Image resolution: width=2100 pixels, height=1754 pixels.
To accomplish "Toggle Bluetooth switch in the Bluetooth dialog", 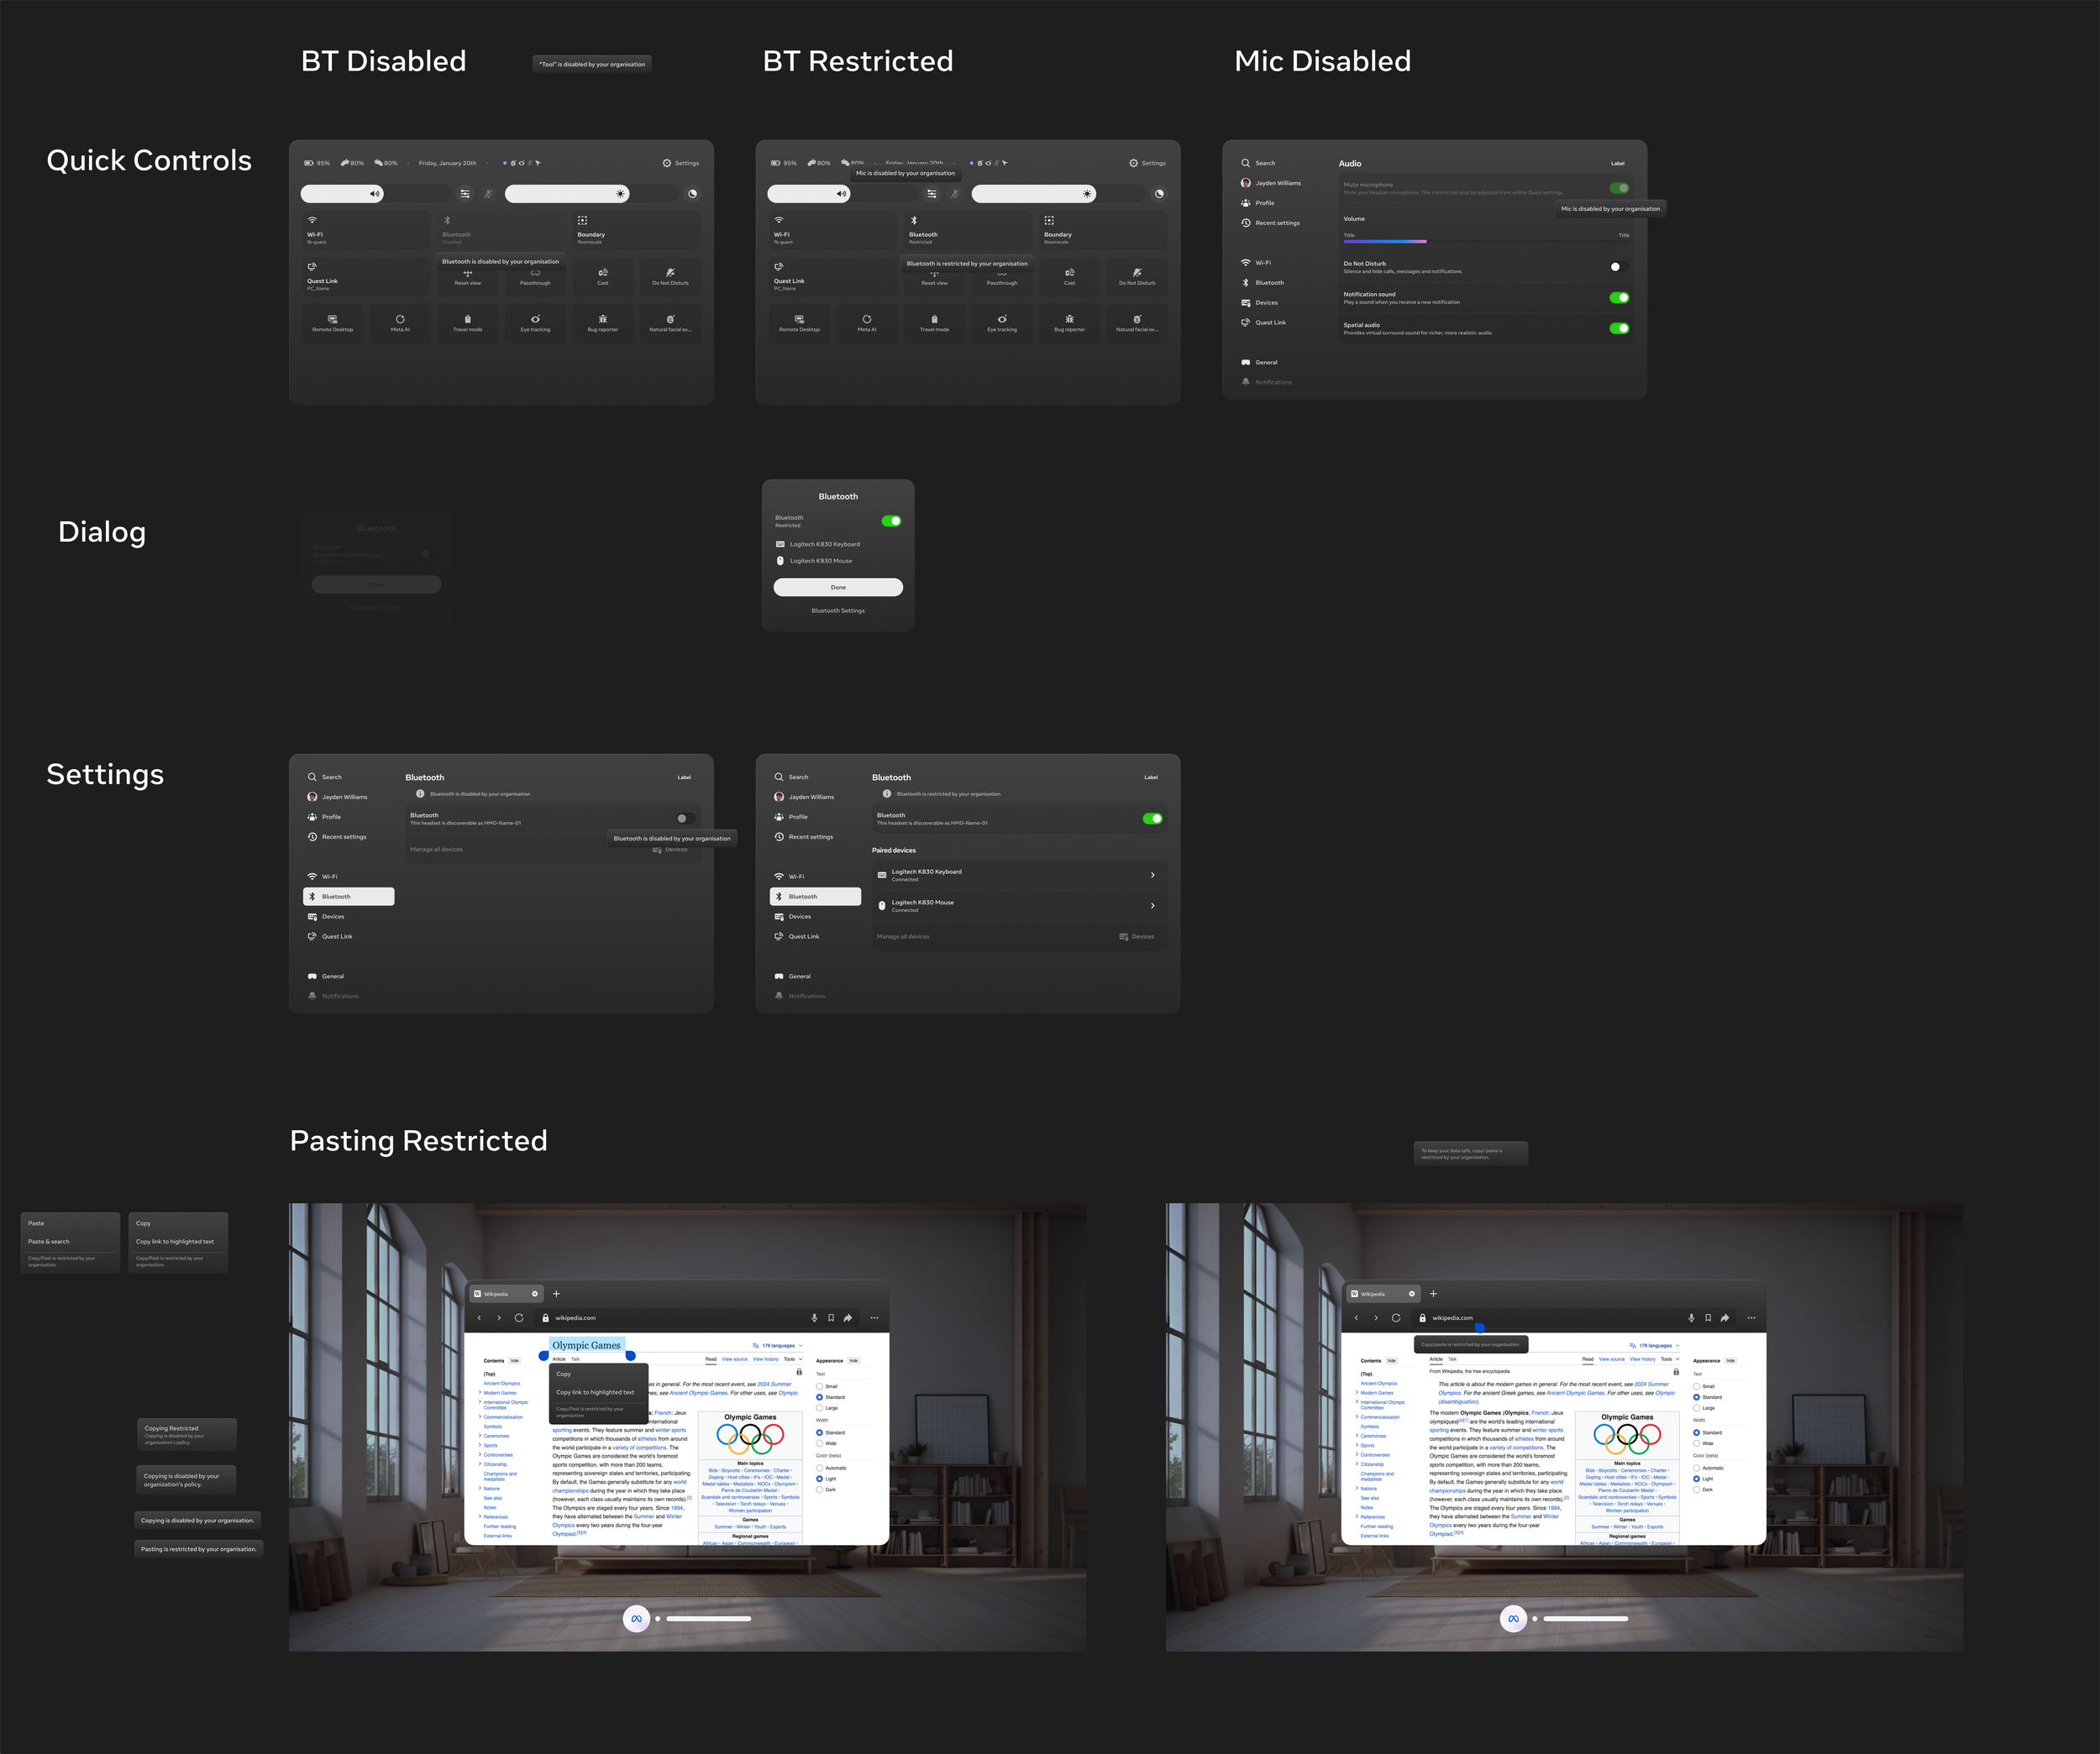I will 891,521.
